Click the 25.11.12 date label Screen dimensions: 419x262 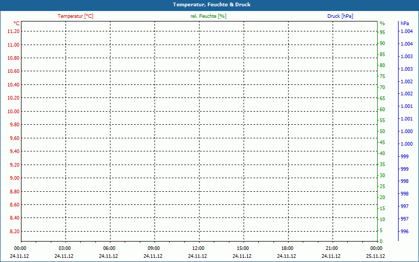point(376,256)
